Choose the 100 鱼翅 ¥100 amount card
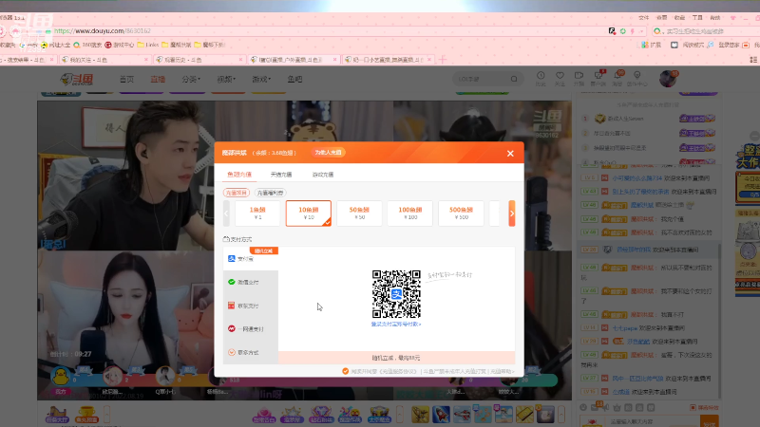Image resolution: width=760 pixels, height=427 pixels. (x=410, y=213)
